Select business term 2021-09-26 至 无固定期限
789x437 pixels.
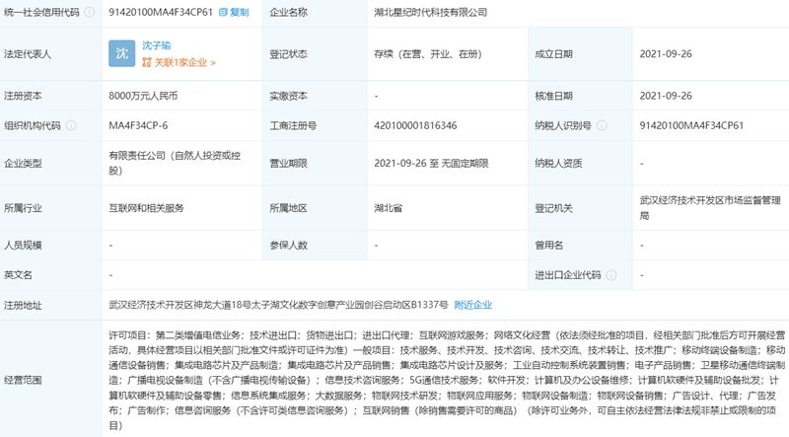click(x=431, y=163)
